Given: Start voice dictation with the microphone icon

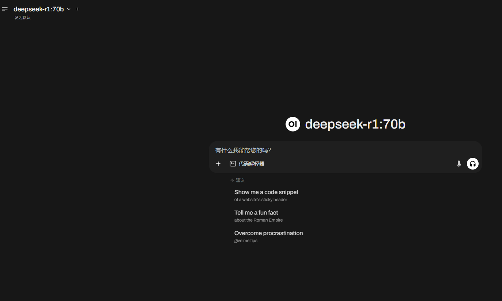Looking at the screenshot, I should (459, 164).
